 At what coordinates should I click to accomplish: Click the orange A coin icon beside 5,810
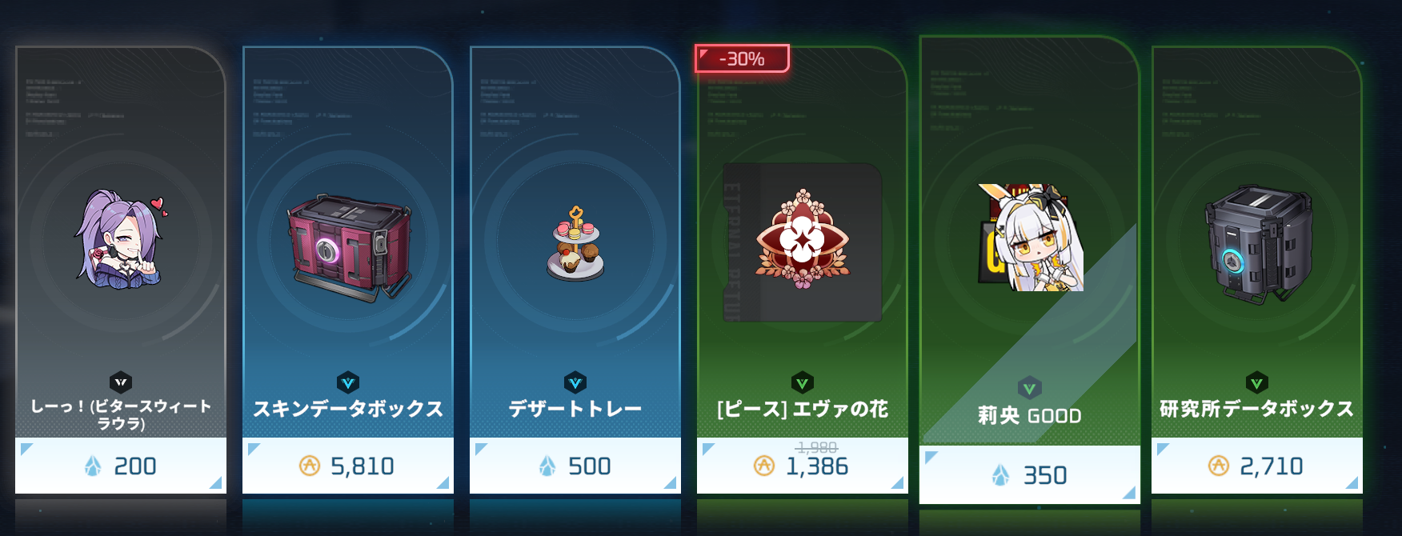point(310,466)
